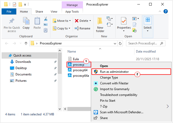
Task: Click navigation pane scrollbar up arrow
Action: 60,50
